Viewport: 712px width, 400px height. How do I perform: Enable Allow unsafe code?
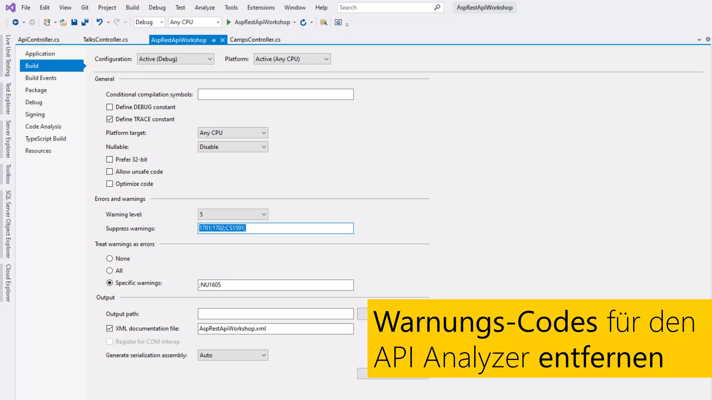[110, 172]
